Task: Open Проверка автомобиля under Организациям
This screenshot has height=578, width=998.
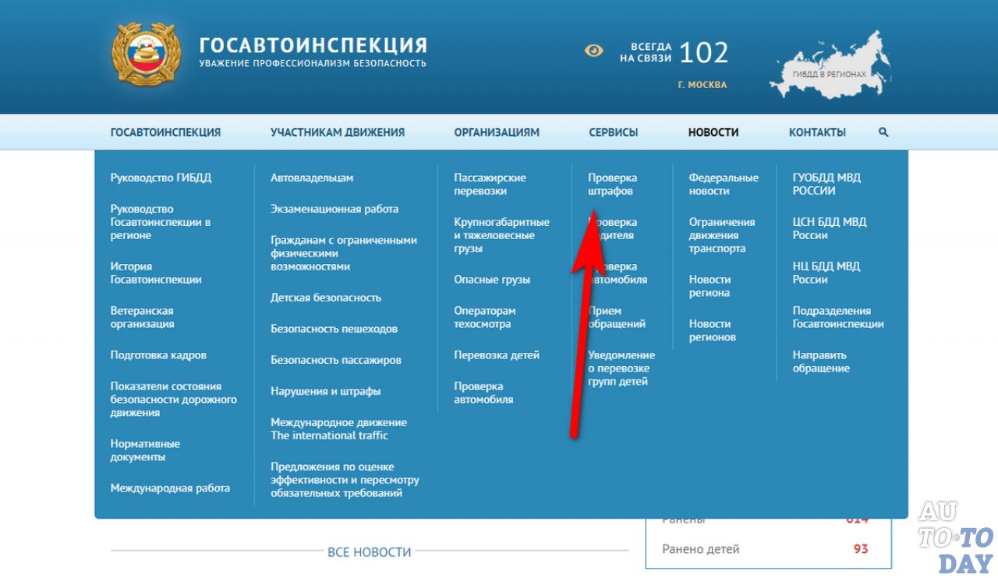Action: click(x=483, y=393)
